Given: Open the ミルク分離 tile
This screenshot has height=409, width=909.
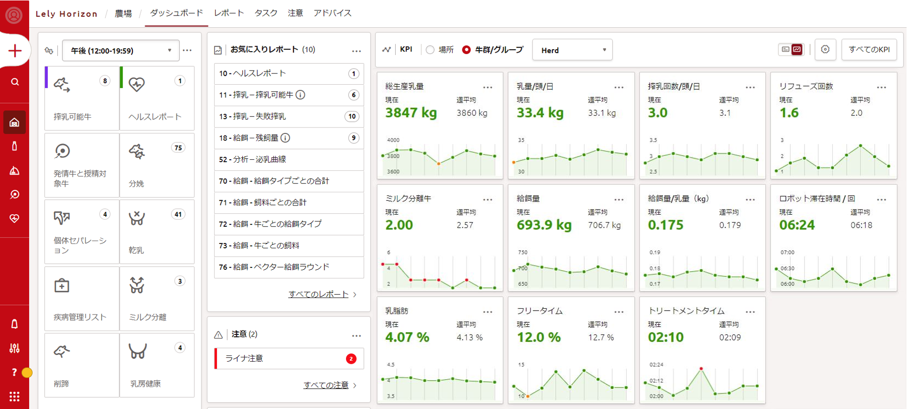Looking at the screenshot, I should pos(157,298).
